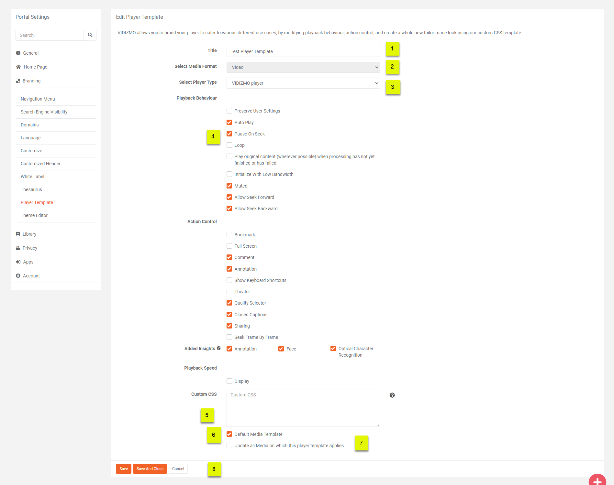Click the Apps sign-in arrow icon
The height and width of the screenshot is (485, 614).
click(18, 262)
